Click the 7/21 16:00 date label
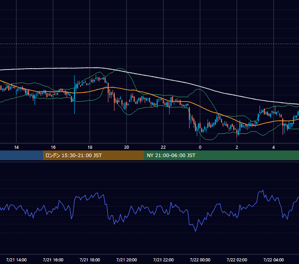The image size is (299, 264). [x=53, y=260]
